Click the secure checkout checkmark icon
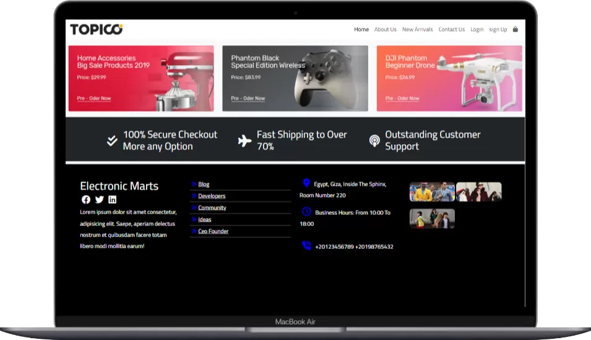The width and height of the screenshot is (591, 340). coord(112,141)
